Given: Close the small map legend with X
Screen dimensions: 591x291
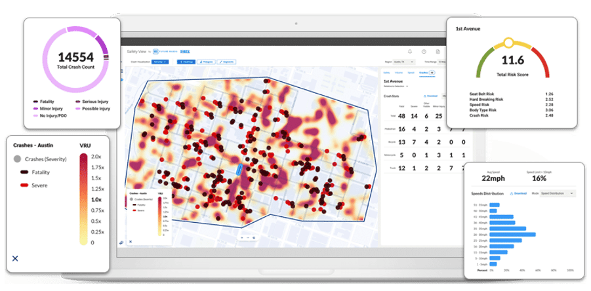Looking at the screenshot, I should [x=131, y=241].
